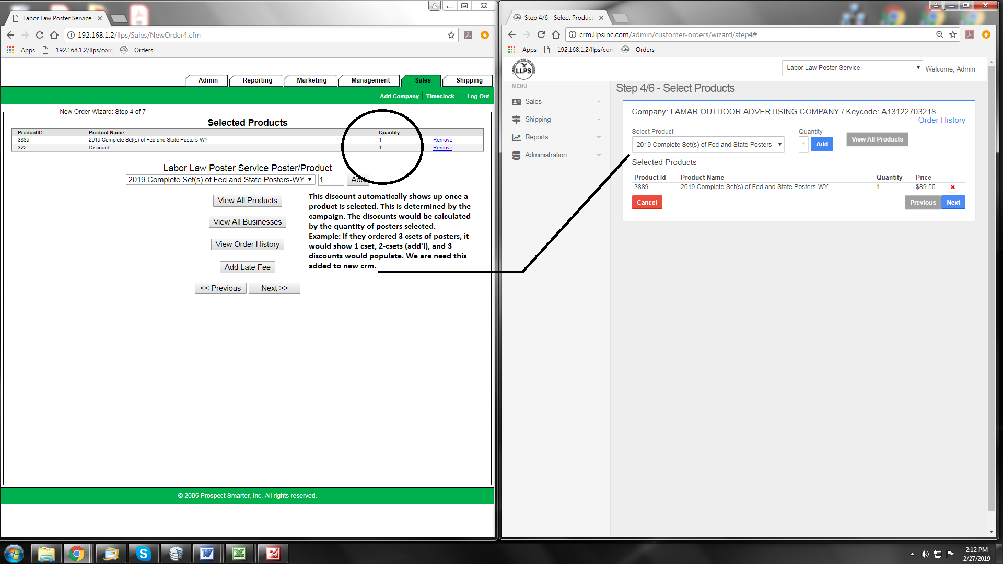Expand the Sales menu chevron
1003x564 pixels.
coord(599,102)
